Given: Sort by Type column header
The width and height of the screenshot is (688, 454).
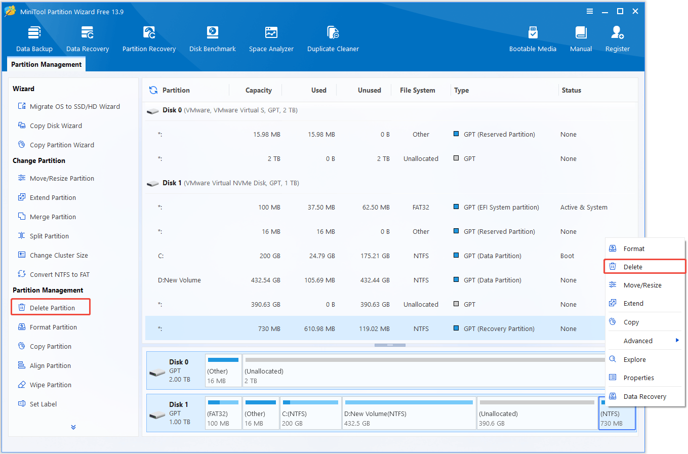Looking at the screenshot, I should point(461,90).
